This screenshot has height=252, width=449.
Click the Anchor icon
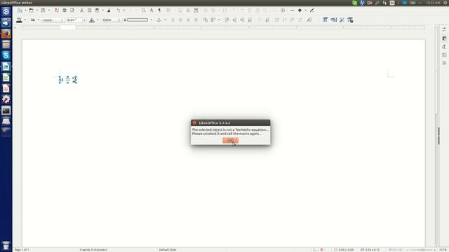pos(159,20)
